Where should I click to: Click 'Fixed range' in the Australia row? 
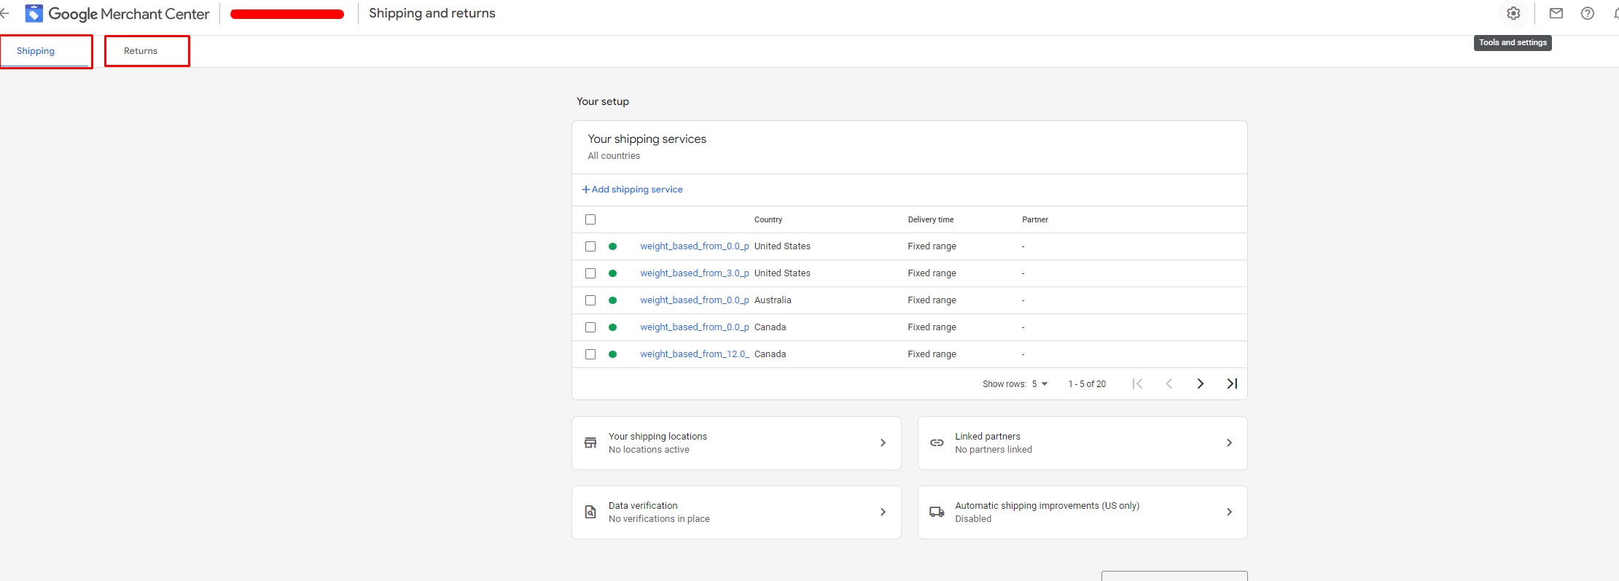point(932,300)
